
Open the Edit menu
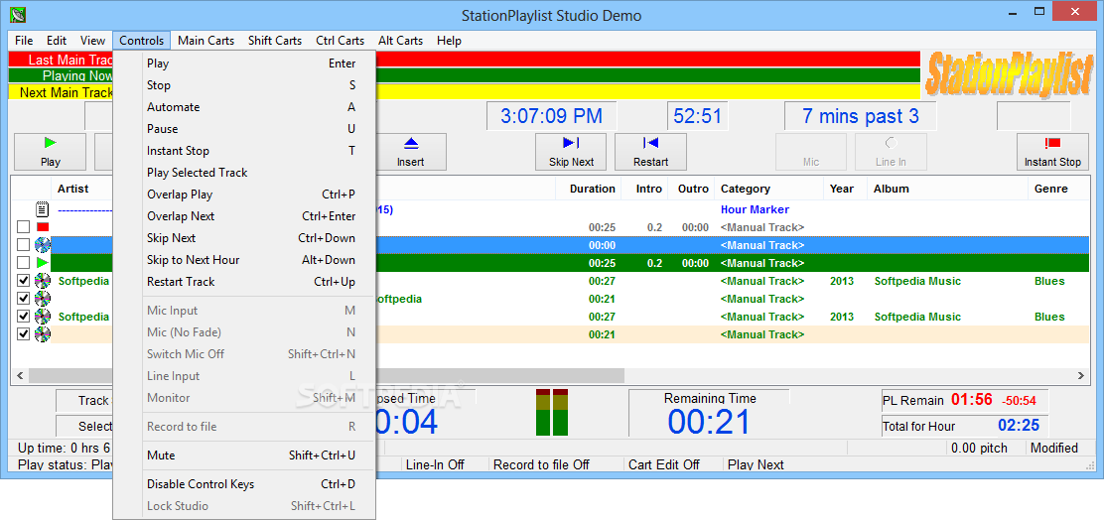click(x=57, y=40)
